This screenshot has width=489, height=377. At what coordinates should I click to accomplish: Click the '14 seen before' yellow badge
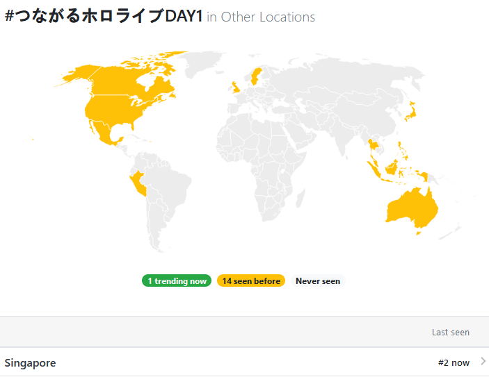tap(251, 280)
